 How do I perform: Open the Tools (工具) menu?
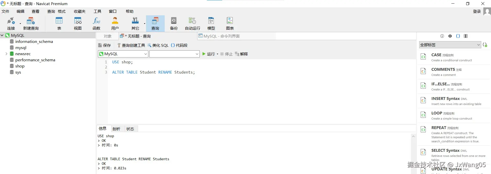click(97, 11)
